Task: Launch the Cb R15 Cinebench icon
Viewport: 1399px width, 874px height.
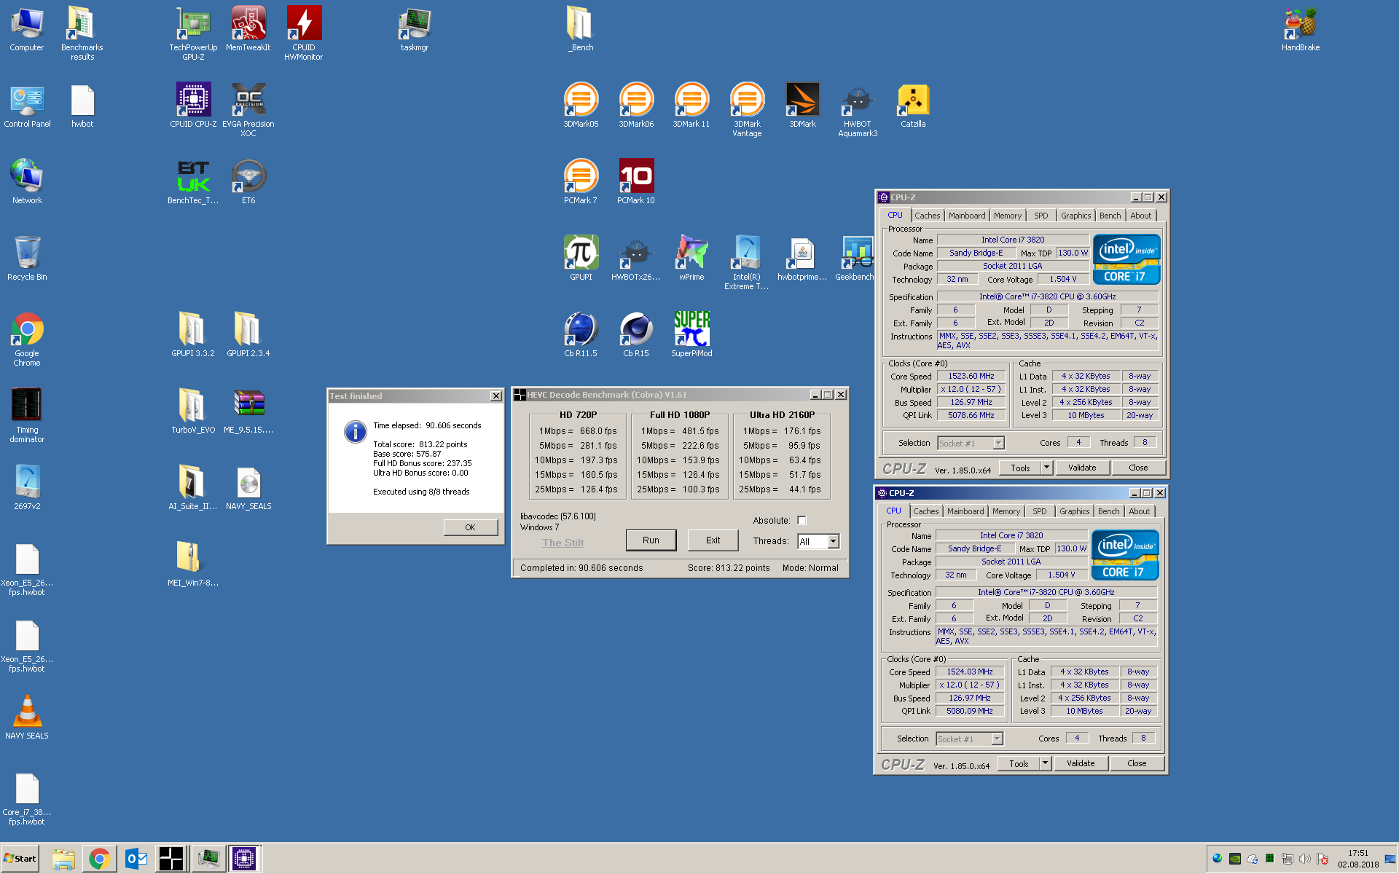Action: pyautogui.click(x=636, y=335)
